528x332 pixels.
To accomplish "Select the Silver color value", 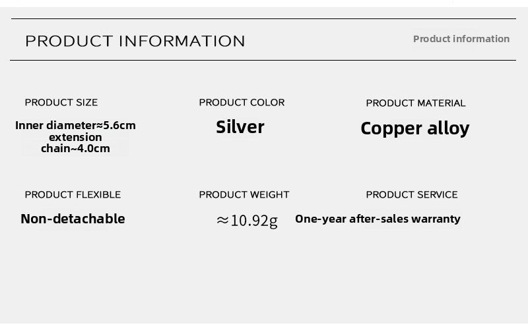I will coord(240,127).
